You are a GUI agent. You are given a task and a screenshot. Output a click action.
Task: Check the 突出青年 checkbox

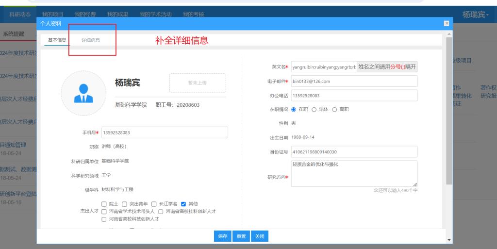124,204
